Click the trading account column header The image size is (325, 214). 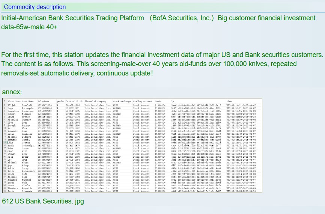142,101
